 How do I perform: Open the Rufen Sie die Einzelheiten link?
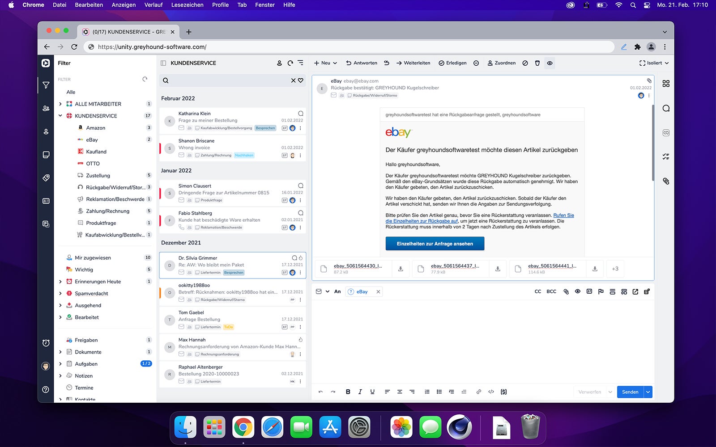[x=480, y=218]
